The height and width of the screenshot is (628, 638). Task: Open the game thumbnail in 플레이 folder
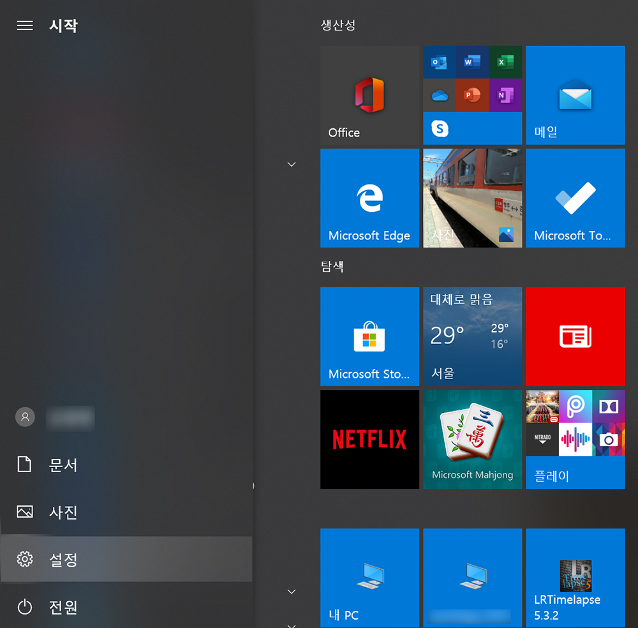tap(542, 406)
